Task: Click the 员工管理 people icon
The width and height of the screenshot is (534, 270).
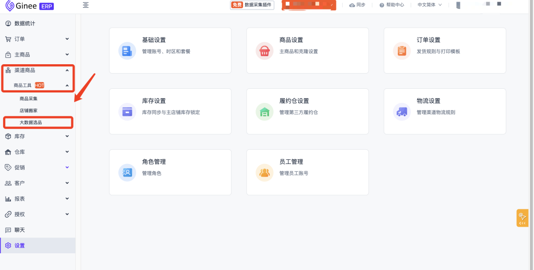Action: [x=264, y=172]
